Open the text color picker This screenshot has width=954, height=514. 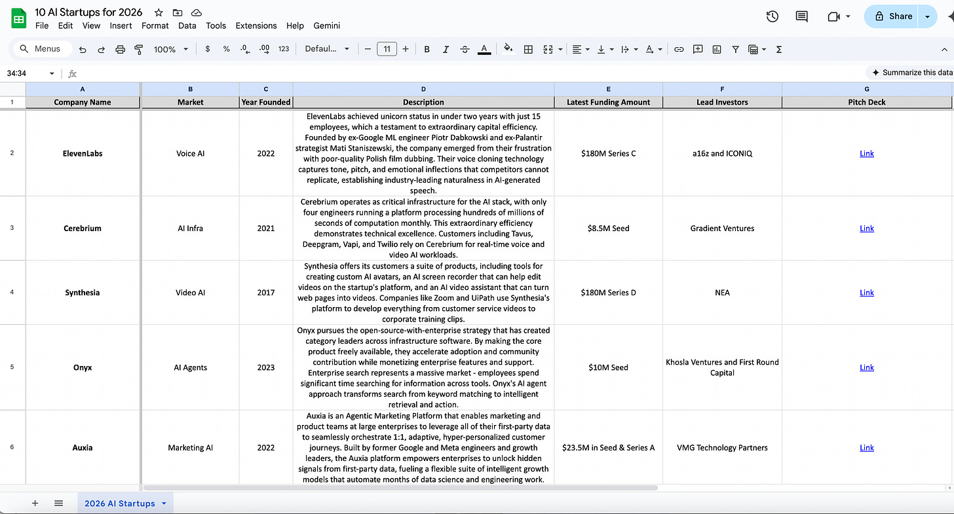(x=484, y=49)
